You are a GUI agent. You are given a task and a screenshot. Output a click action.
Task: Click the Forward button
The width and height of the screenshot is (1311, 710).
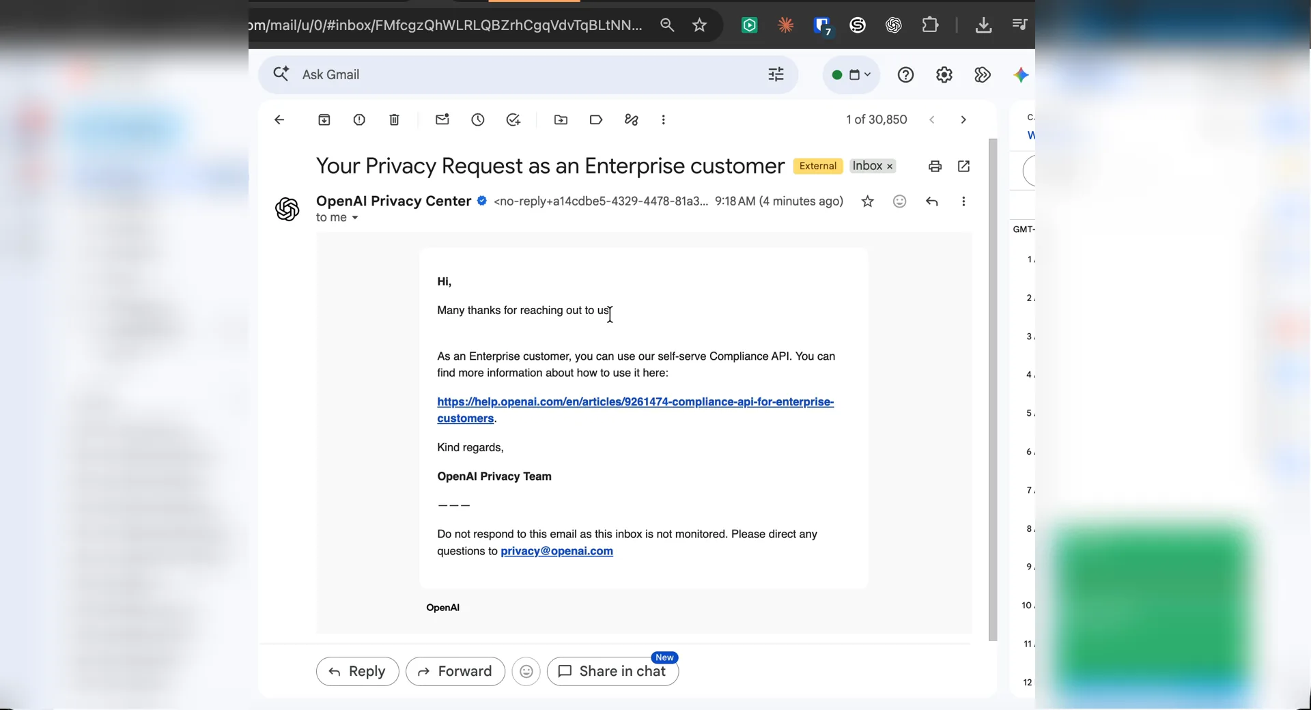pos(455,672)
